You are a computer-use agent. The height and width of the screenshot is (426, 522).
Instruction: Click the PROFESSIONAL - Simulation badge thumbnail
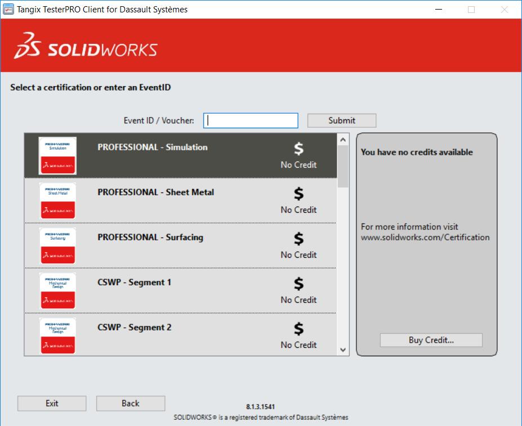tap(57, 155)
